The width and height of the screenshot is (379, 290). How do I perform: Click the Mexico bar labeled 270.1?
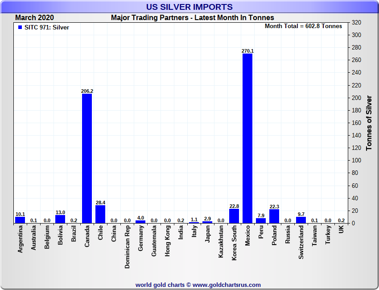[247, 138]
